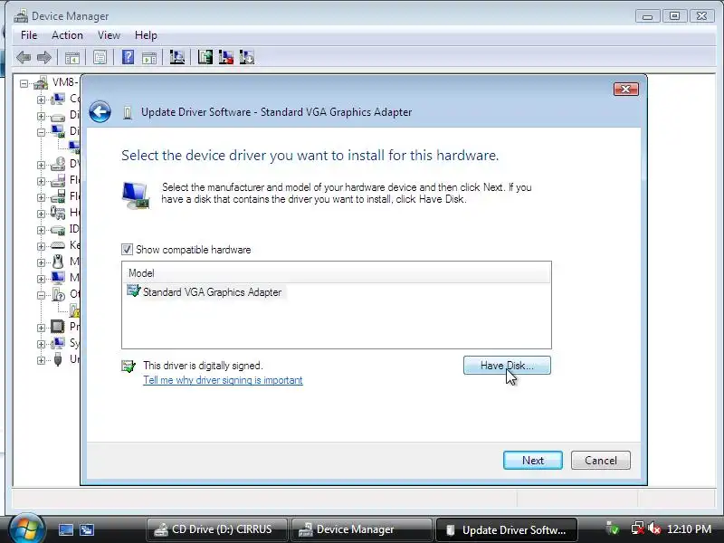Click Update Driver Software toolbar icon with green arrow
Viewport: 724px width, 543px height.
click(x=205, y=58)
